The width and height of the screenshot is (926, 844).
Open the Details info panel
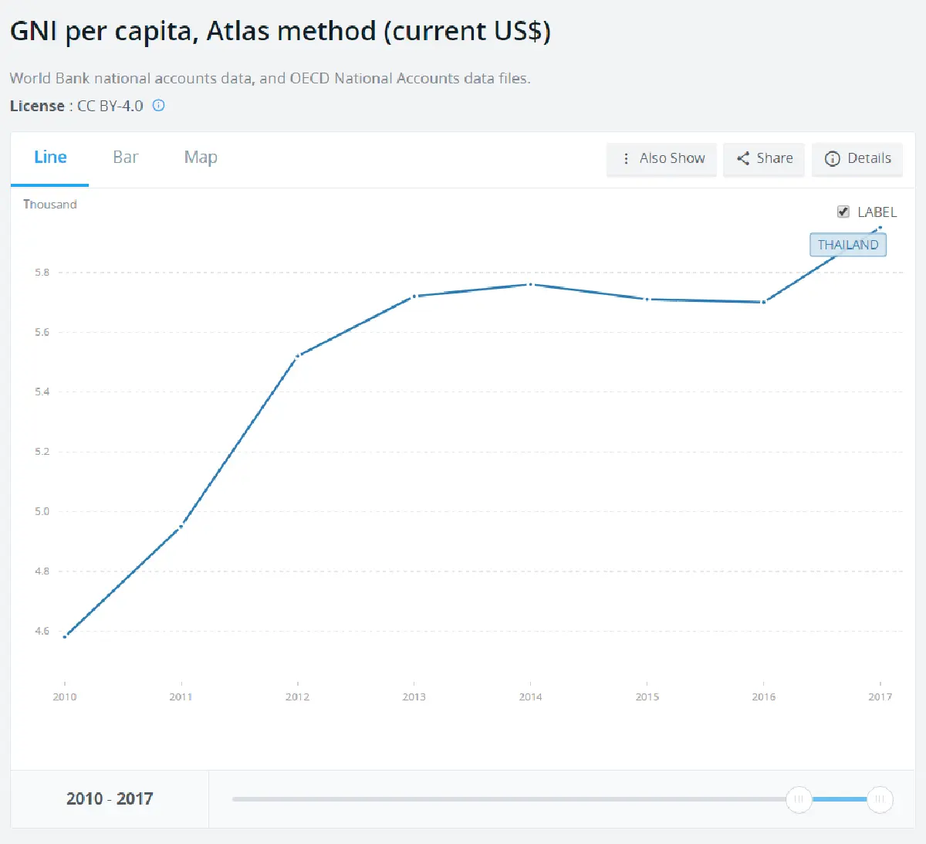(x=857, y=158)
